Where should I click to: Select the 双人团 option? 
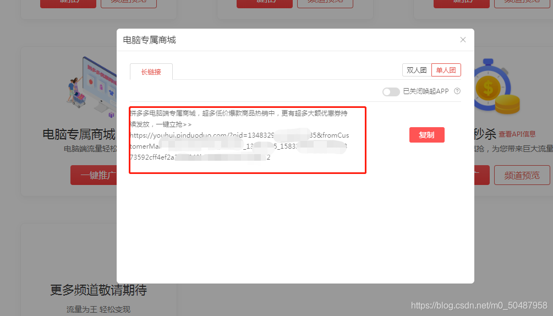tap(417, 70)
